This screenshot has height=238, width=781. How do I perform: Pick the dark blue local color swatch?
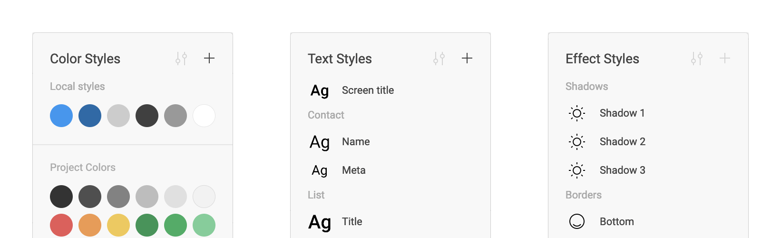click(x=90, y=116)
